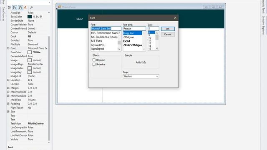Choose Bold font style

pyautogui.click(x=127, y=41)
